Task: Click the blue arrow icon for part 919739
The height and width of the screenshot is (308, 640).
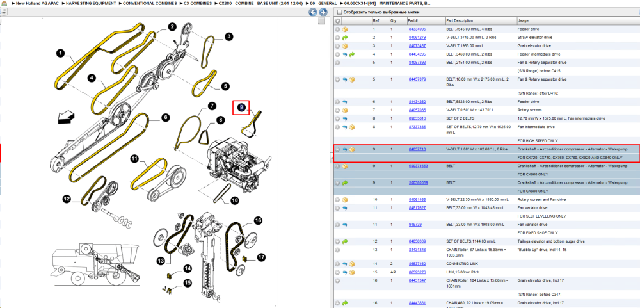Action: pos(346,225)
